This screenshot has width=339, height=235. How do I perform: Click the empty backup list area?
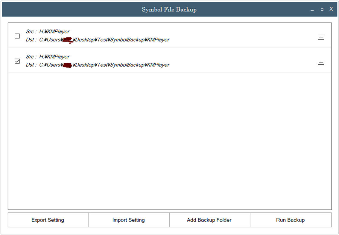click(x=169, y=140)
